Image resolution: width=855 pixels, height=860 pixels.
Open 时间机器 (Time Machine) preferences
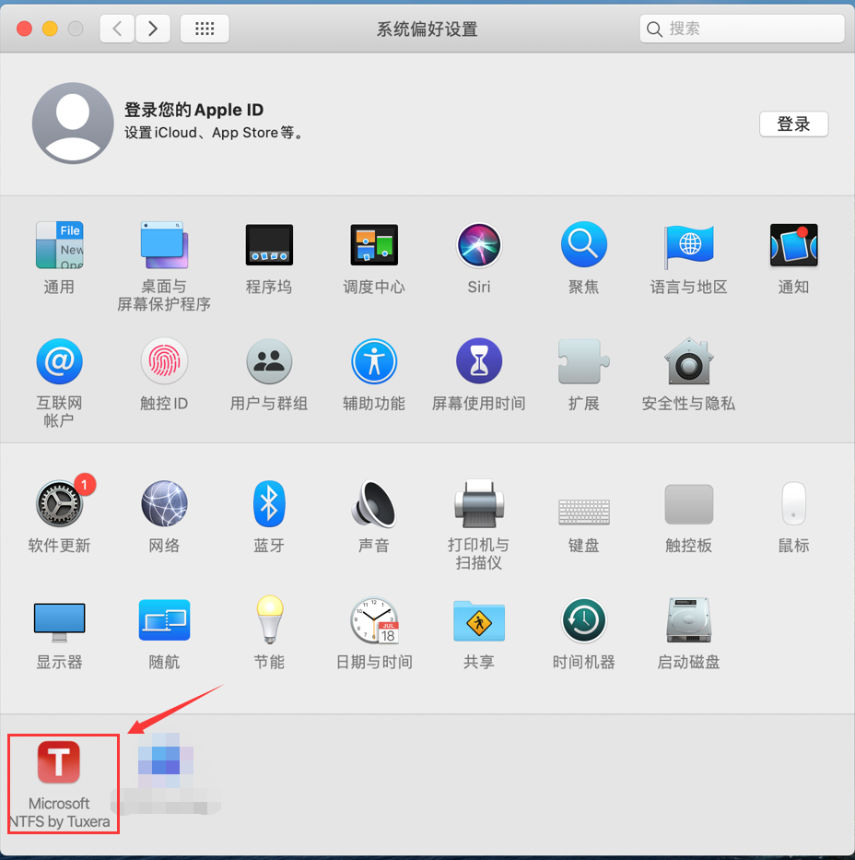click(x=584, y=620)
